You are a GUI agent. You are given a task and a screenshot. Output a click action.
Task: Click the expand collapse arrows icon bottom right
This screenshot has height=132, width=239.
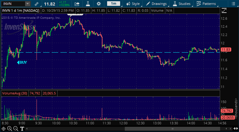[236, 129]
